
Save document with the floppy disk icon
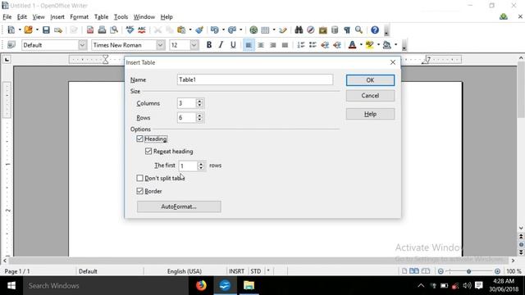tap(46, 30)
